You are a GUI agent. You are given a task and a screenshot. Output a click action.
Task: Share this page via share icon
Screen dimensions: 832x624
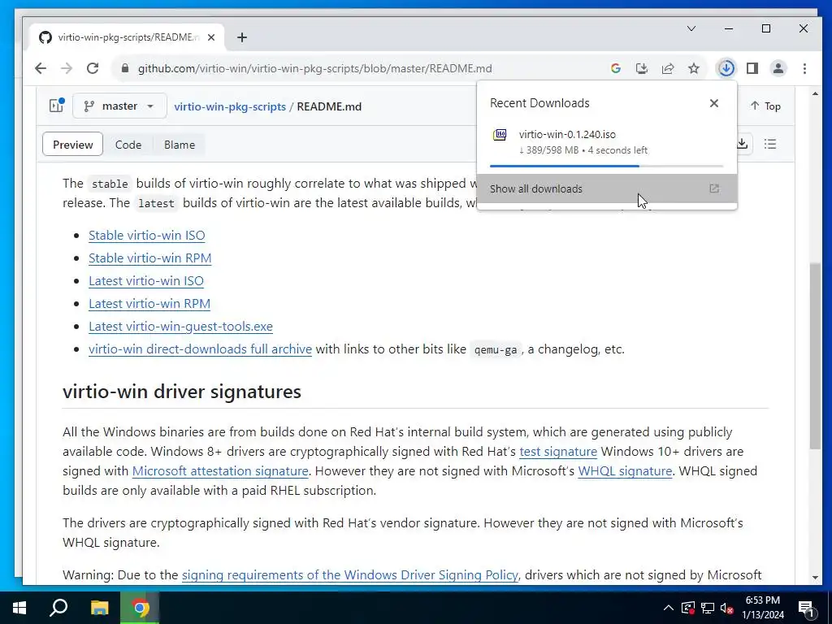[x=668, y=68]
